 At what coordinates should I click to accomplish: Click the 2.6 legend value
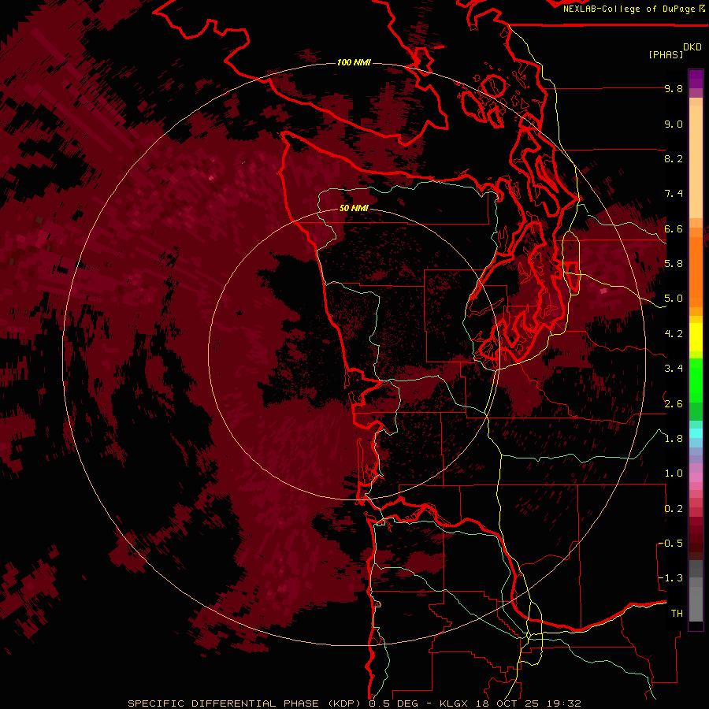click(x=674, y=404)
